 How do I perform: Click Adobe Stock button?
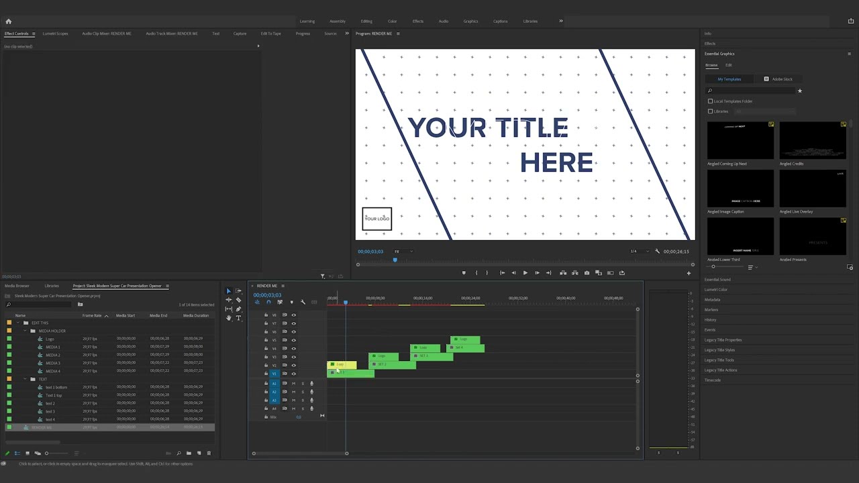pyautogui.click(x=778, y=79)
